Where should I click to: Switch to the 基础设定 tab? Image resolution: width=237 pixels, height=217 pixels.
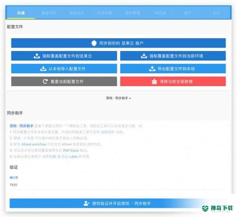point(49,13)
